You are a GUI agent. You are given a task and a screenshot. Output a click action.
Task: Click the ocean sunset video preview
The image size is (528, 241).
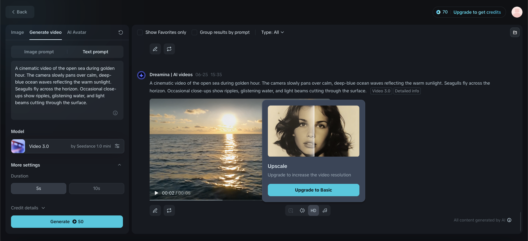(206, 149)
